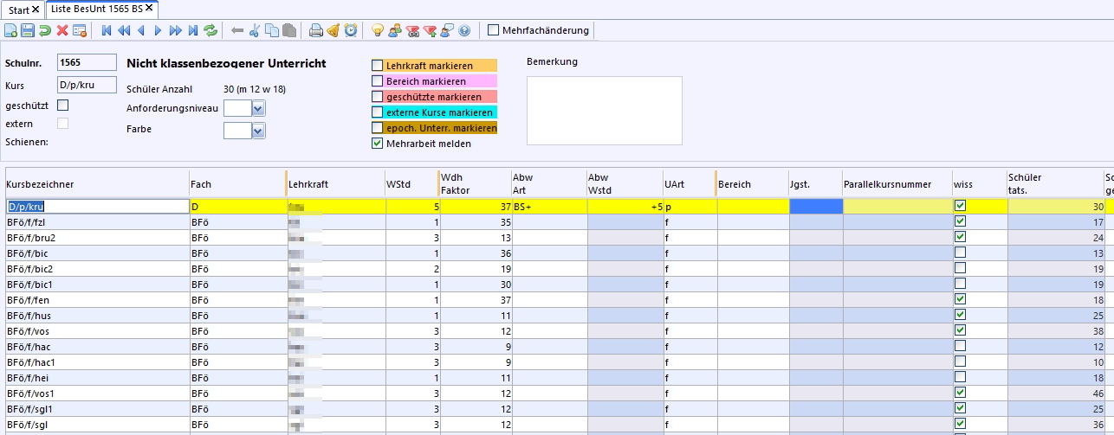Click the bell icon in toolbar
1114x435 pixels.
pyautogui.click(x=334, y=30)
